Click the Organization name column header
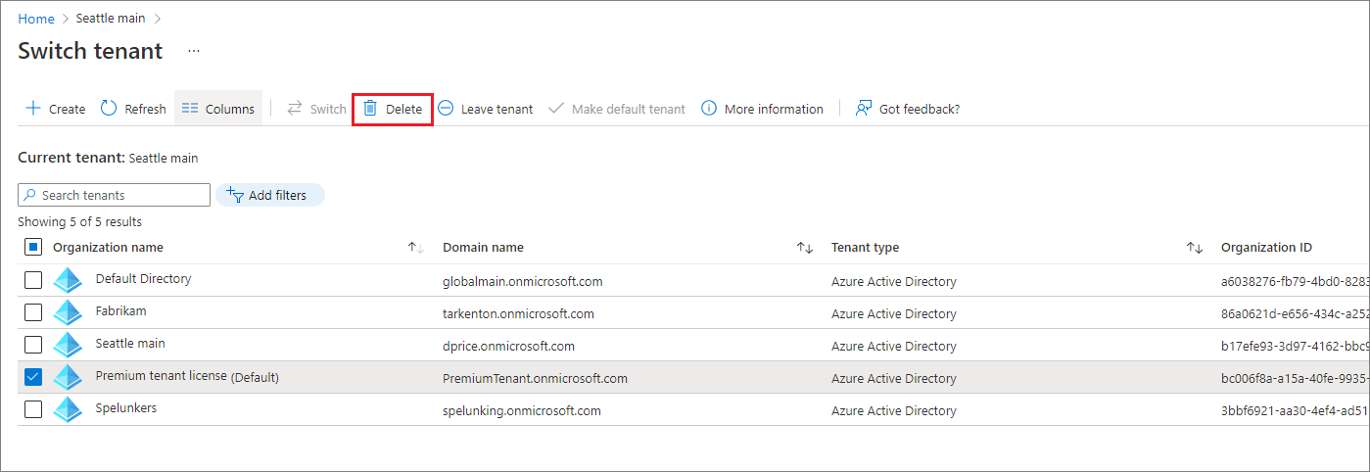This screenshot has width=1370, height=472. click(x=108, y=248)
